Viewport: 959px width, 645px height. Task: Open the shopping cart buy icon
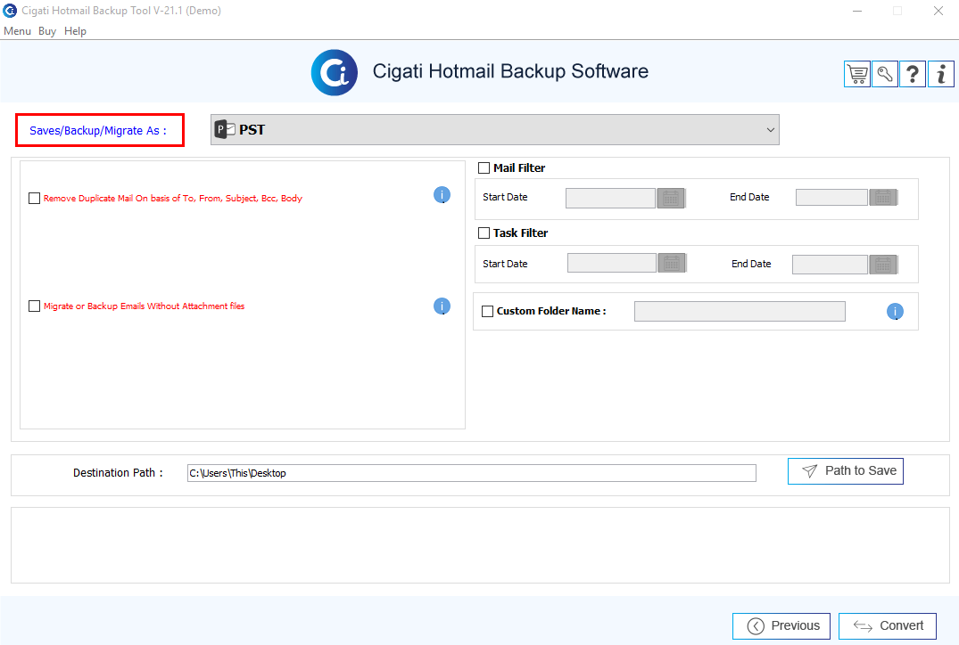pyautogui.click(x=857, y=75)
